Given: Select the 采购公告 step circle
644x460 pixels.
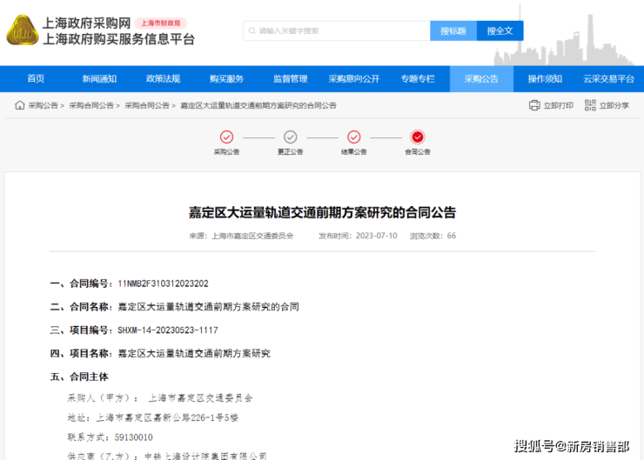Looking at the screenshot, I should coord(227,137).
